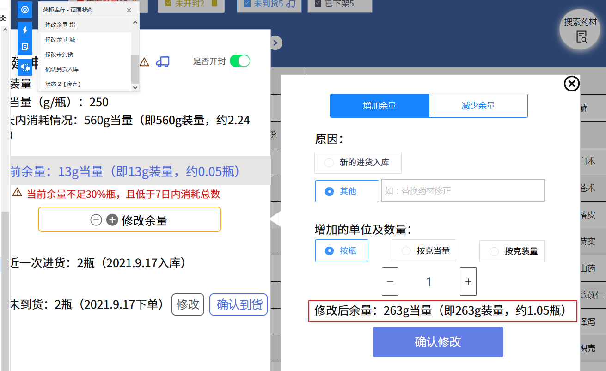Toggle 未到货5 filter checkbox

[247, 4]
